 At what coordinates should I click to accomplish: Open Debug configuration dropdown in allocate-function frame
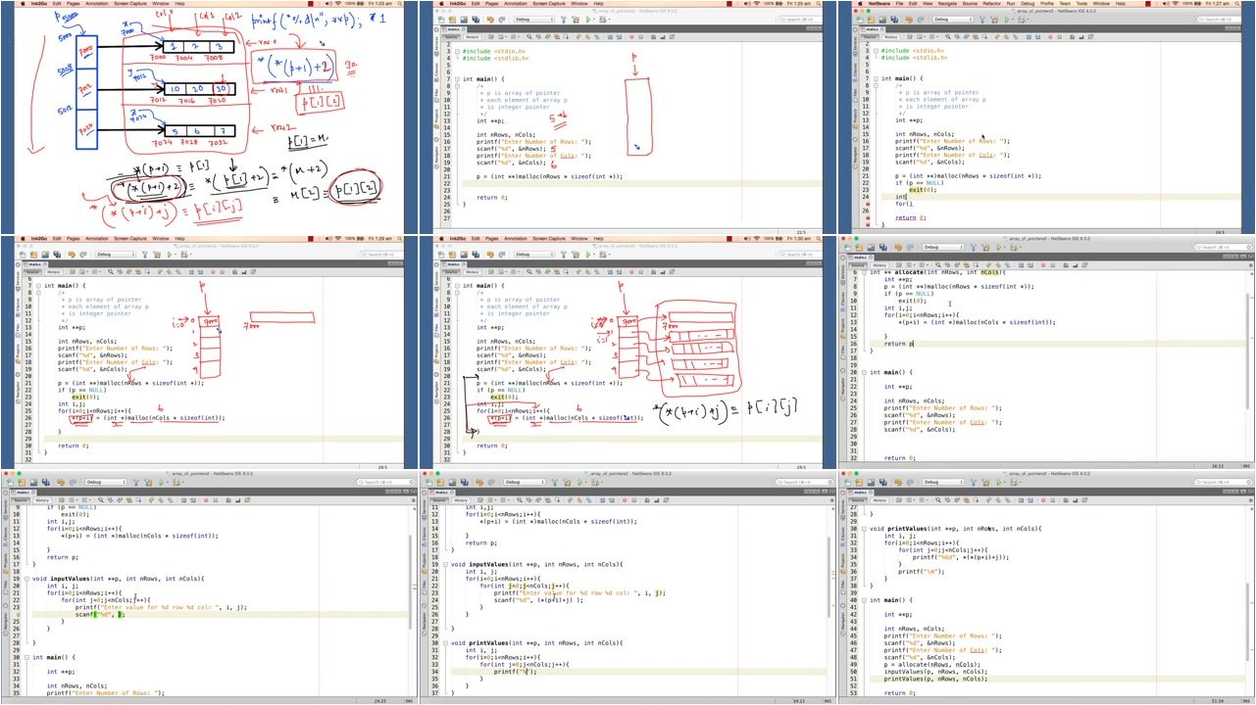tap(943, 247)
